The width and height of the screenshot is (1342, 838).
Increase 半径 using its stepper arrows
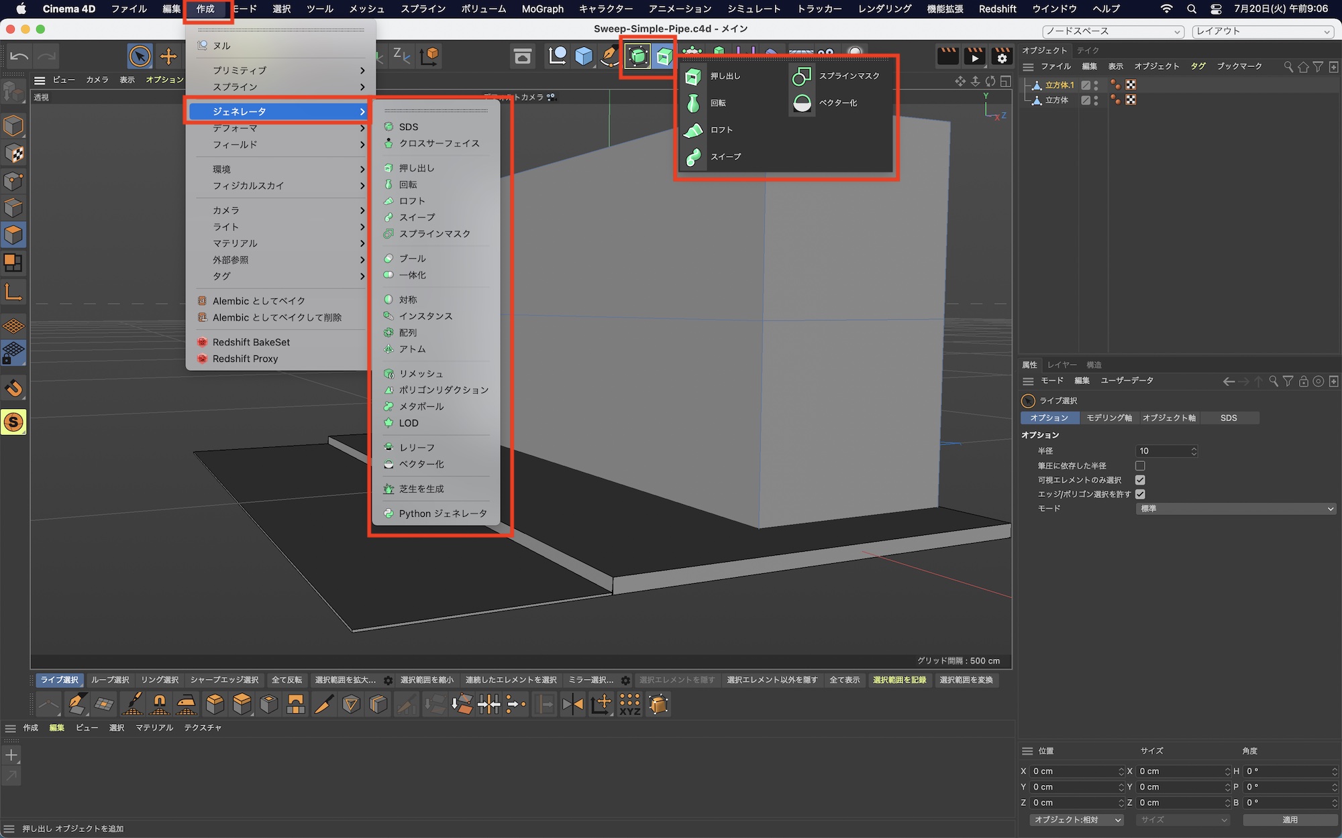(1193, 451)
